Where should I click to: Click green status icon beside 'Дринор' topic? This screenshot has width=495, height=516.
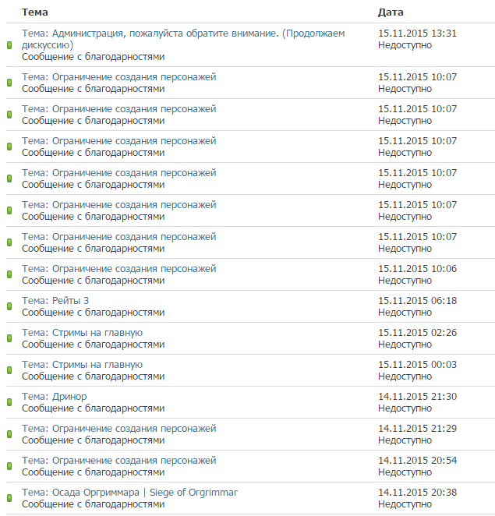pos(9,402)
